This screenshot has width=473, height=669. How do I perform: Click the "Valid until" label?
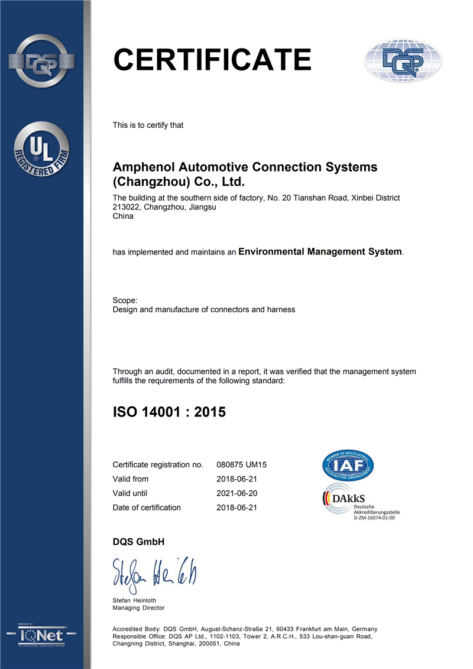(x=129, y=493)
